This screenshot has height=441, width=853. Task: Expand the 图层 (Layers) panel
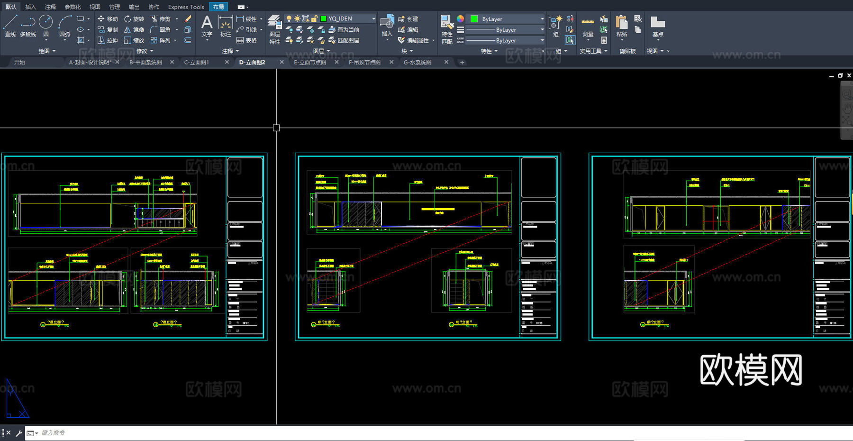[322, 51]
